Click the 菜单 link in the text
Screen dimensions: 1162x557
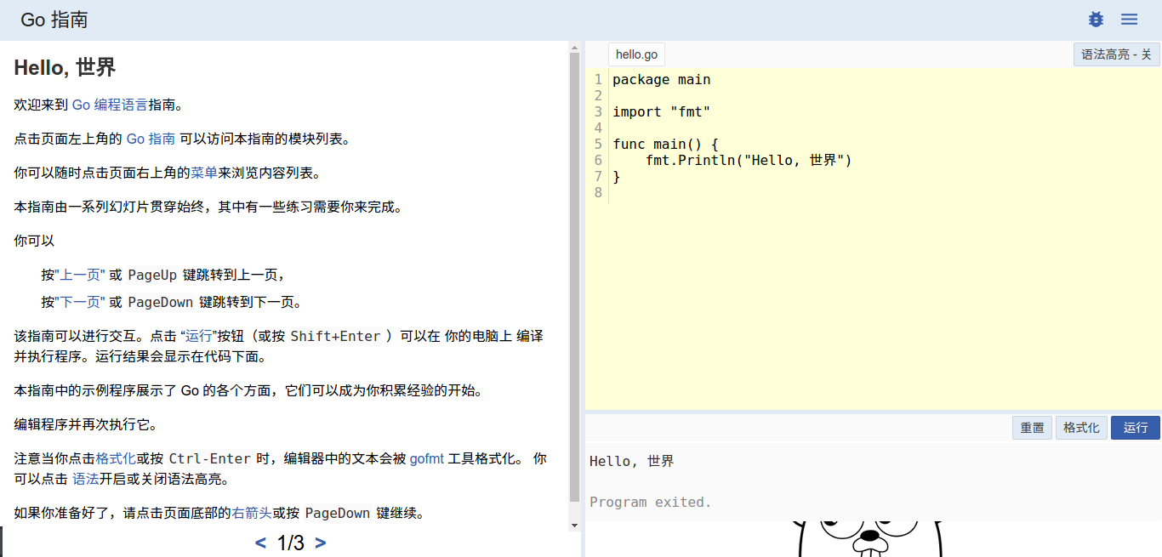[x=204, y=173]
